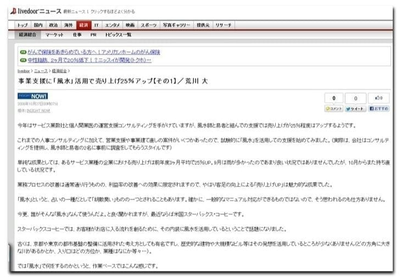The height and width of the screenshot is (277, 401).
Task: Go to ニュース breadcrumb link
Action: click(41, 71)
